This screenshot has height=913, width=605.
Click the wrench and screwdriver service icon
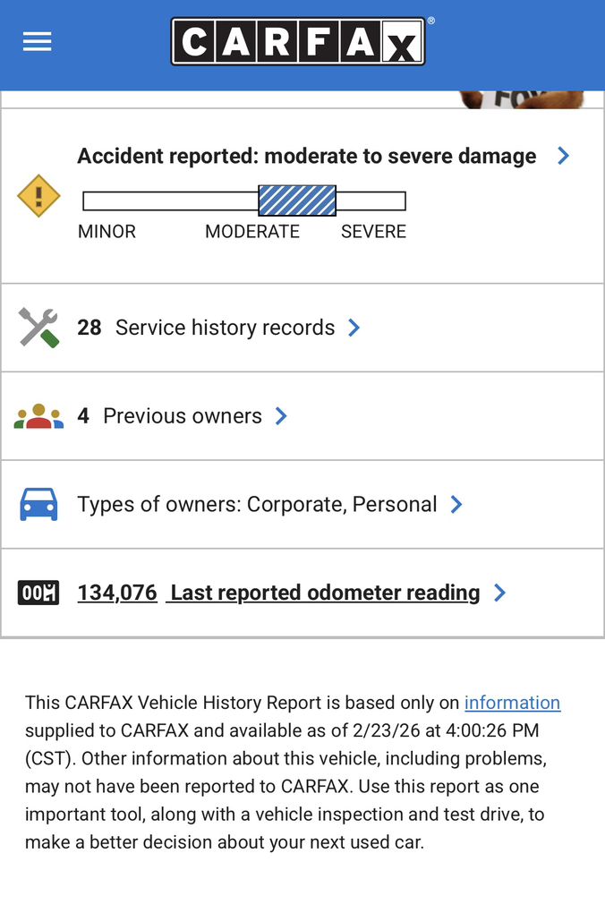tap(38, 328)
